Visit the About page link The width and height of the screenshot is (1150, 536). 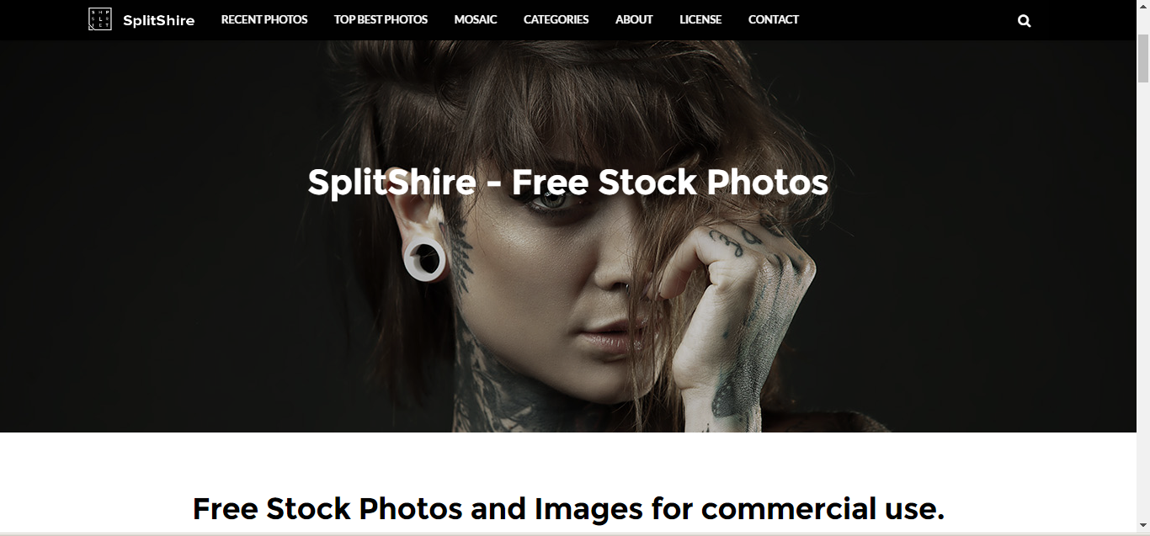click(634, 19)
